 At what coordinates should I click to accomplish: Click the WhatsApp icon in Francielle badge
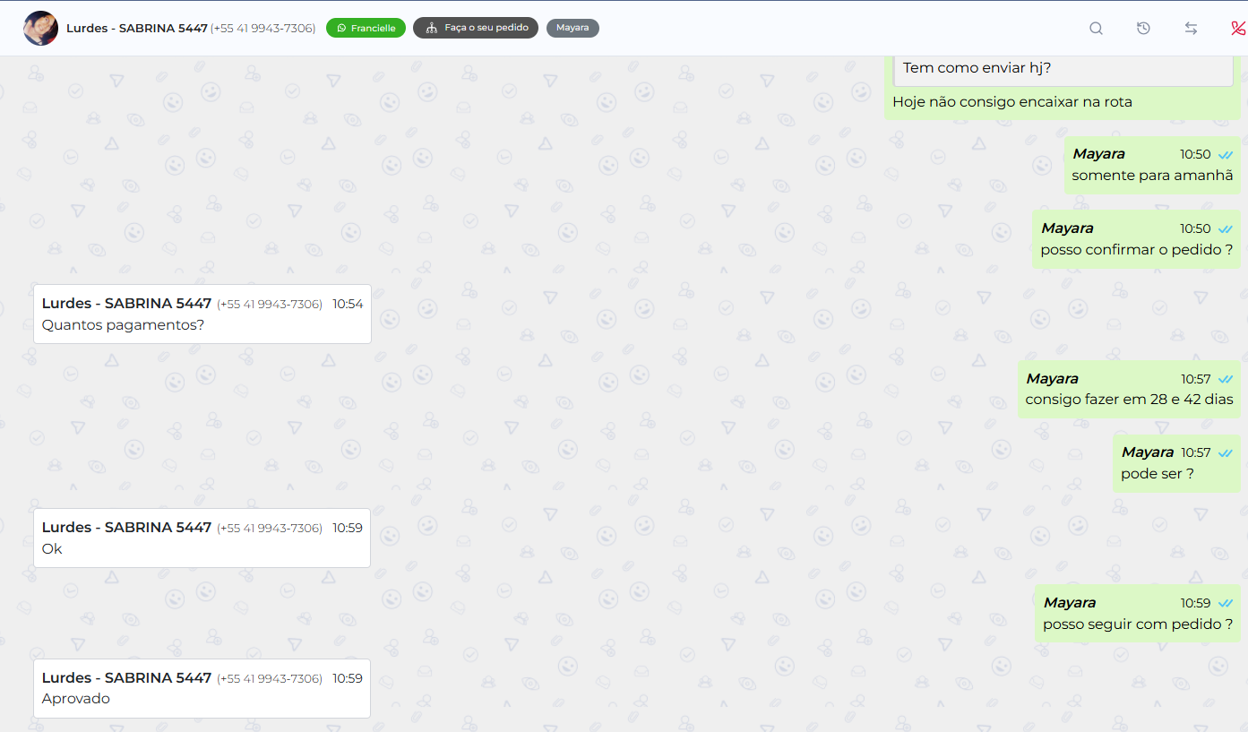pos(341,29)
